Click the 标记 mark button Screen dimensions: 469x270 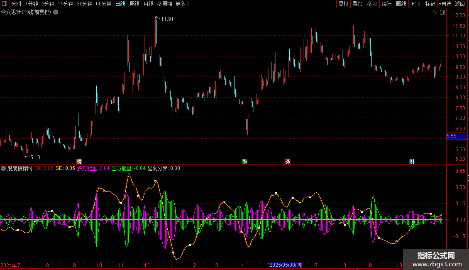[x=430, y=4]
